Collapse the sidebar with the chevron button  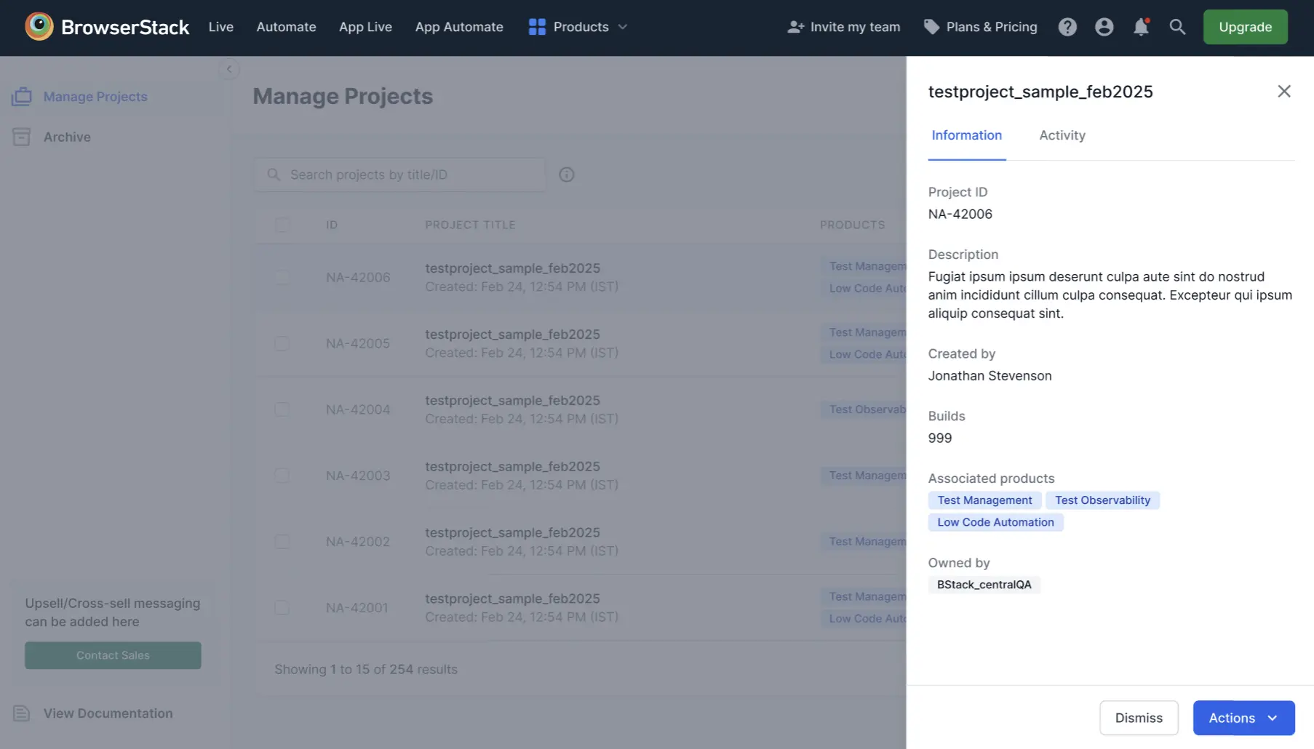(229, 69)
